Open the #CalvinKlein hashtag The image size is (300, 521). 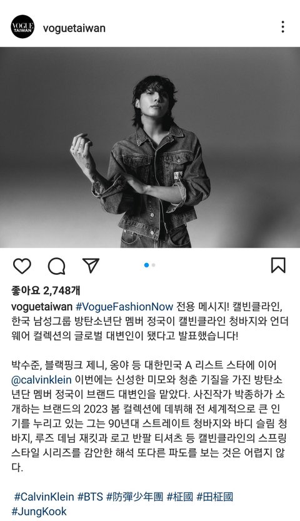(x=44, y=497)
